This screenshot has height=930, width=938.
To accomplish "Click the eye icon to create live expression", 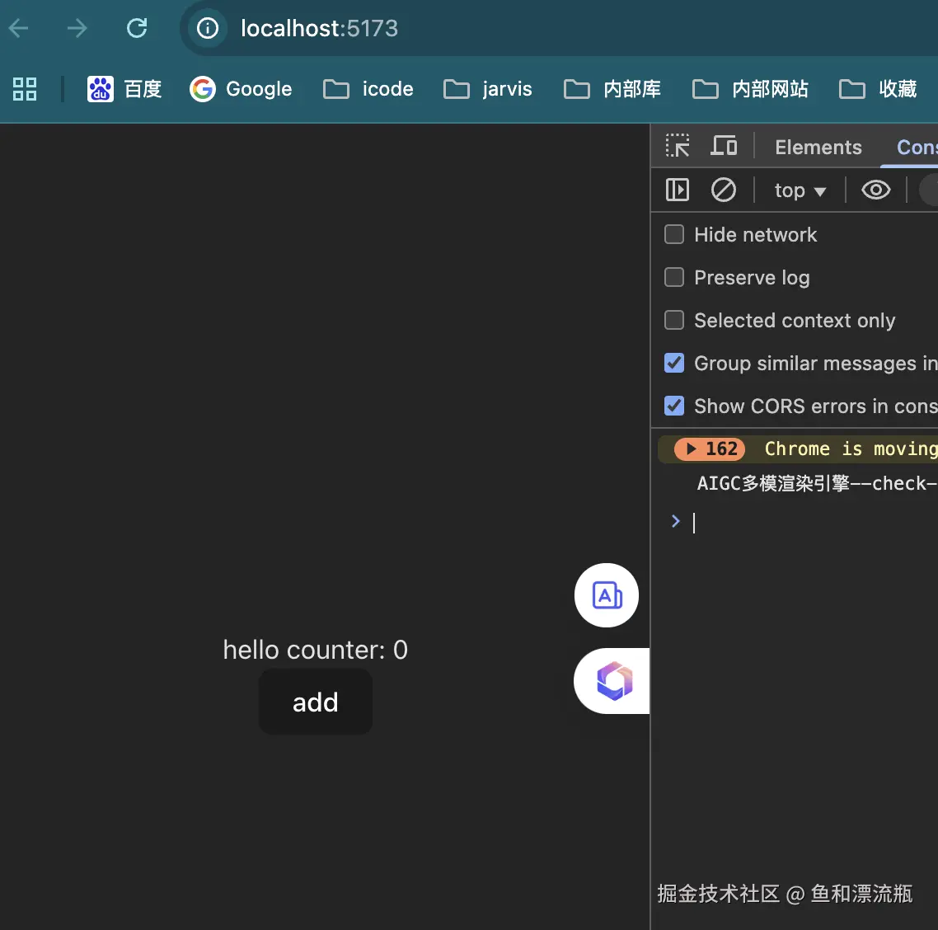I will [x=875, y=190].
